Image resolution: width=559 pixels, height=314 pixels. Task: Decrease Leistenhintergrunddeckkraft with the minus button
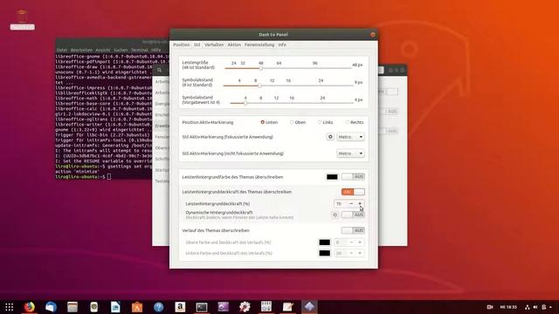[351, 203]
